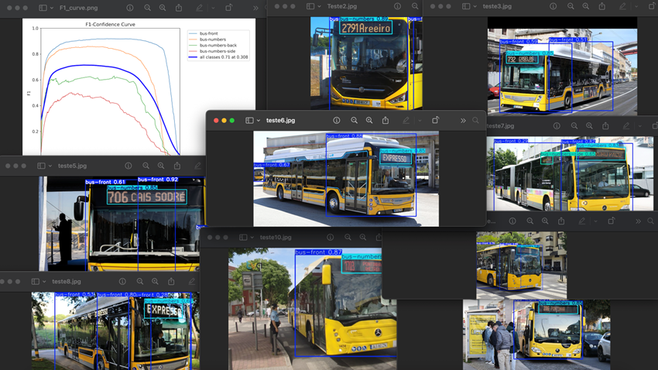Click the F1-Confidence Curve plot image
The height and width of the screenshot is (370, 658).
click(139, 87)
